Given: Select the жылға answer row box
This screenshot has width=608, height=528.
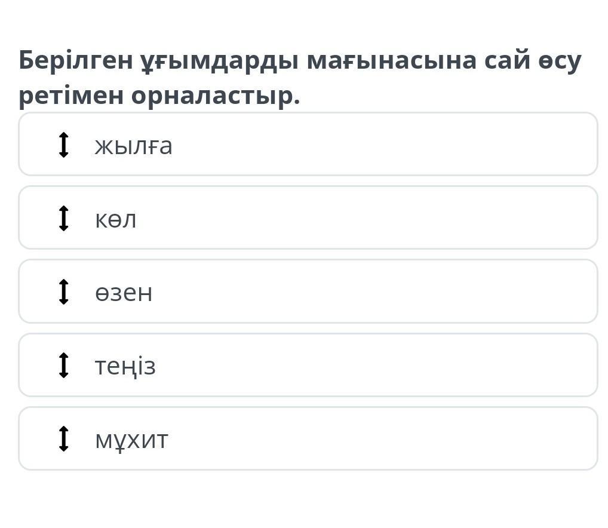Looking at the screenshot, I should coord(358,145).
